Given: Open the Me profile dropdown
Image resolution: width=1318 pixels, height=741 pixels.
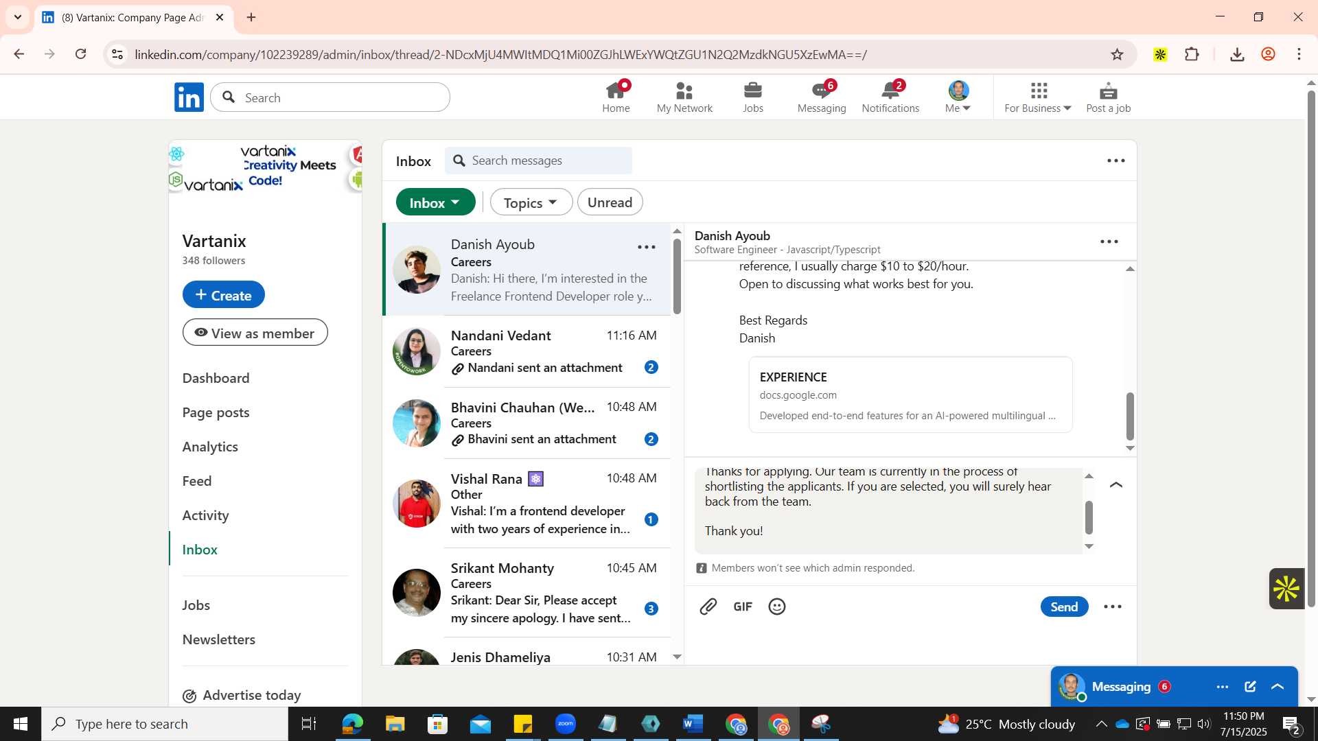Looking at the screenshot, I should pos(958,97).
